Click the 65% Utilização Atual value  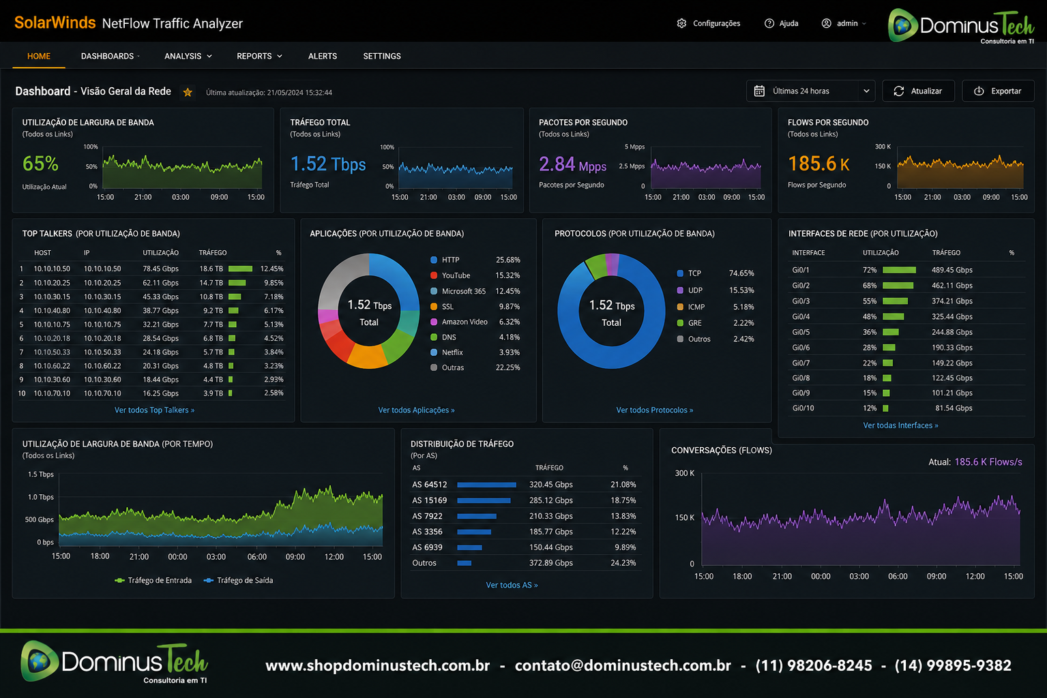[40, 164]
